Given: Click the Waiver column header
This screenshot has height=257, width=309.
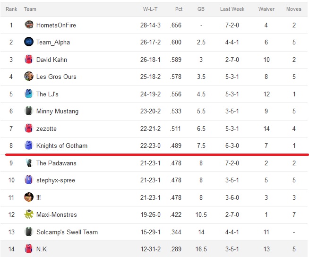Looking at the screenshot, I should coord(266,9).
